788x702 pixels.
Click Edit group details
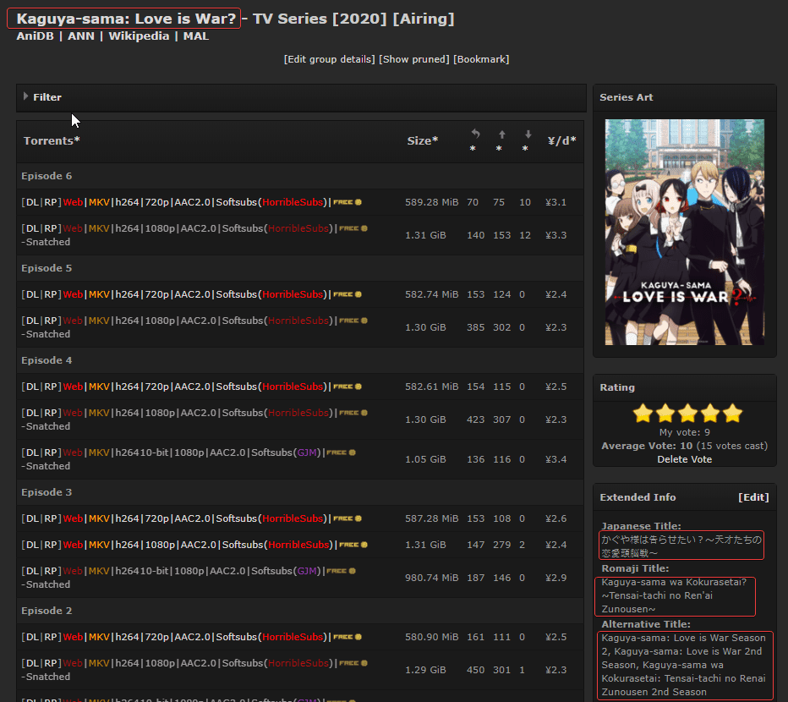pos(329,59)
